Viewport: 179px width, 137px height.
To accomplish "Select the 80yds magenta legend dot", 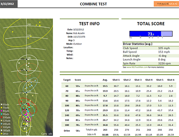I will [x=1, y=111].
